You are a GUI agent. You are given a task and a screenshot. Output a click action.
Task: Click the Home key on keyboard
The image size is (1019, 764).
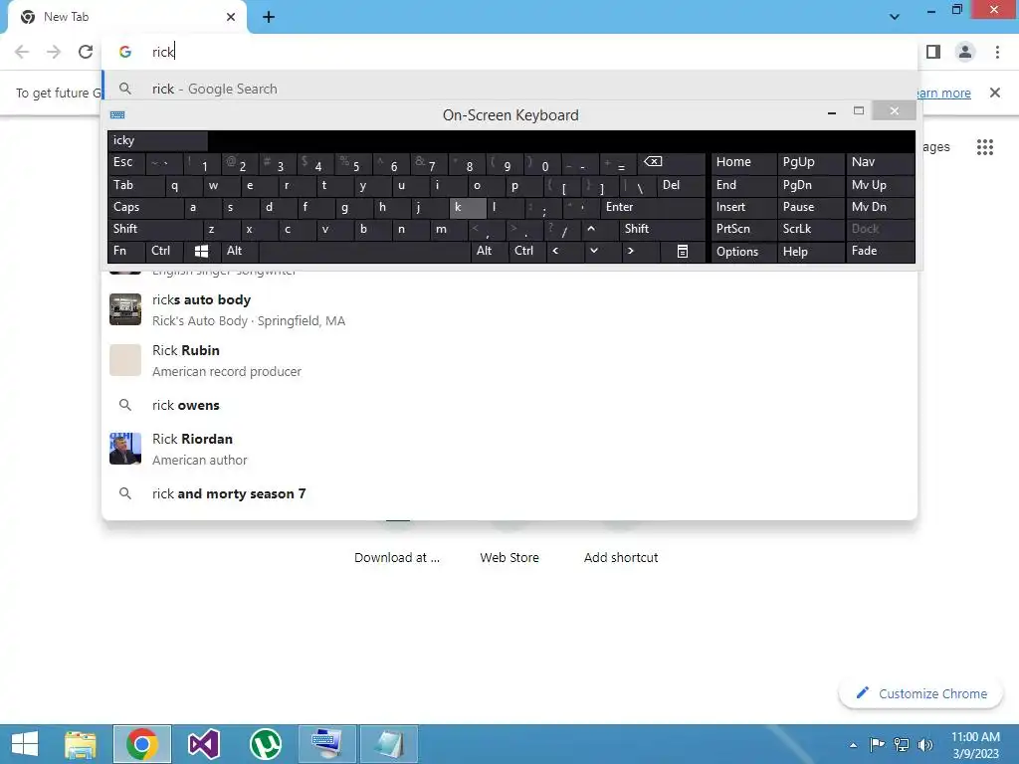(743, 163)
